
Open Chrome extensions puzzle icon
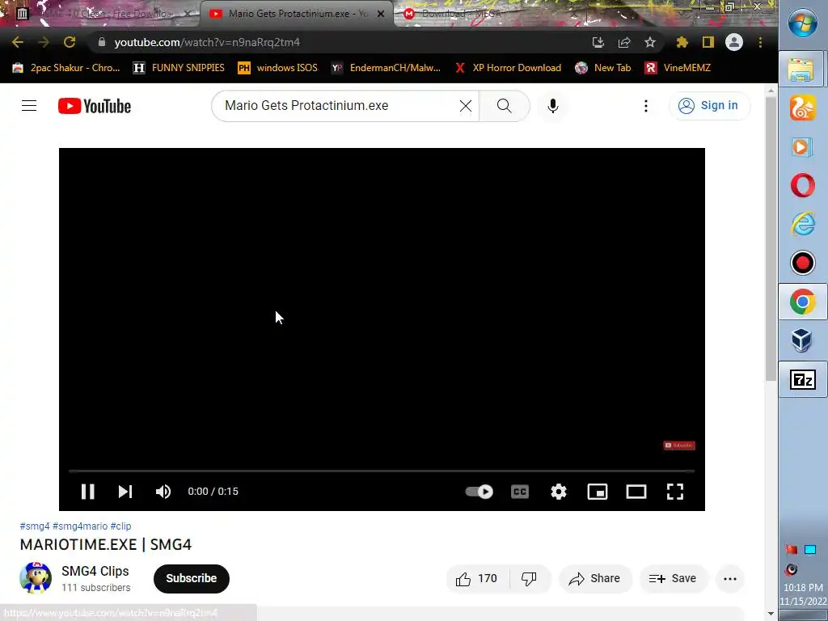(682, 42)
